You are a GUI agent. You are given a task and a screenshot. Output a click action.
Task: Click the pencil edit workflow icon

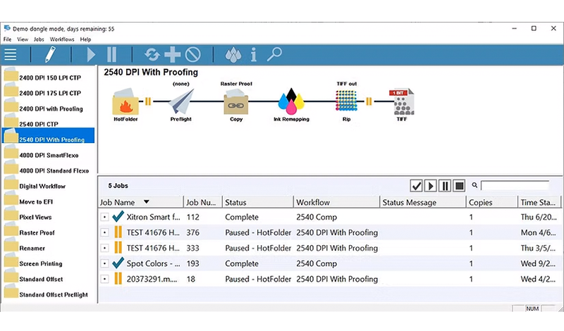[50, 55]
